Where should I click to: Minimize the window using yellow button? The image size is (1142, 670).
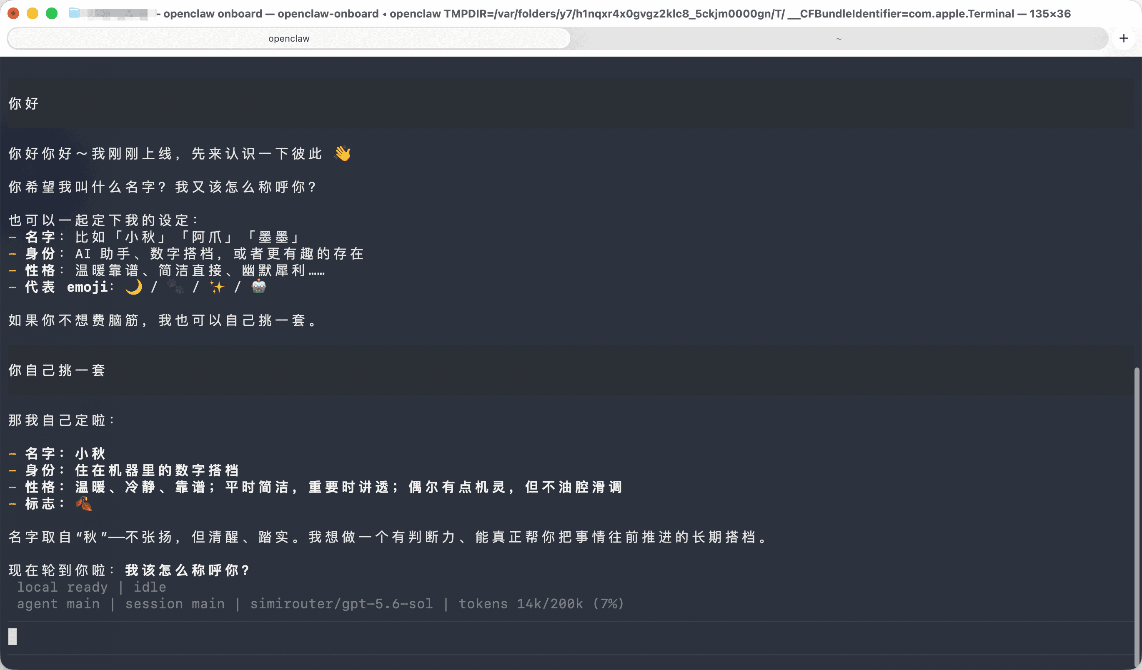[33, 14]
